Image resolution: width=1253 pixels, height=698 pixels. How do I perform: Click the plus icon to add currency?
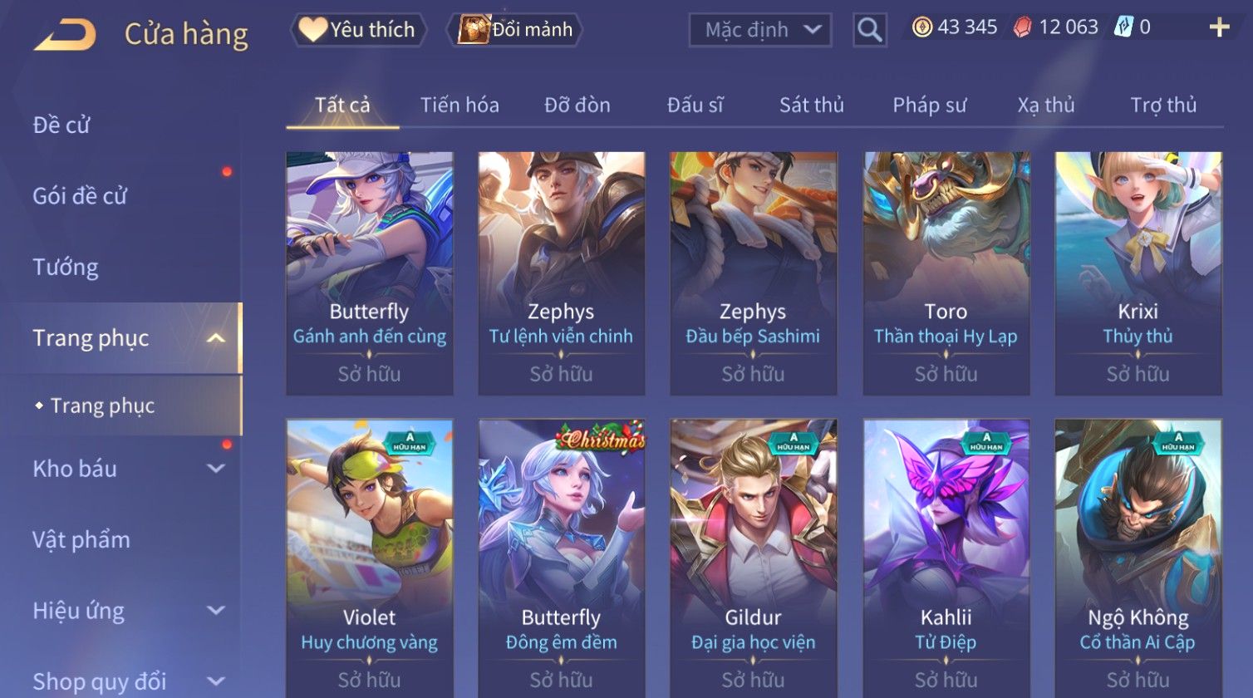pyautogui.click(x=1219, y=27)
